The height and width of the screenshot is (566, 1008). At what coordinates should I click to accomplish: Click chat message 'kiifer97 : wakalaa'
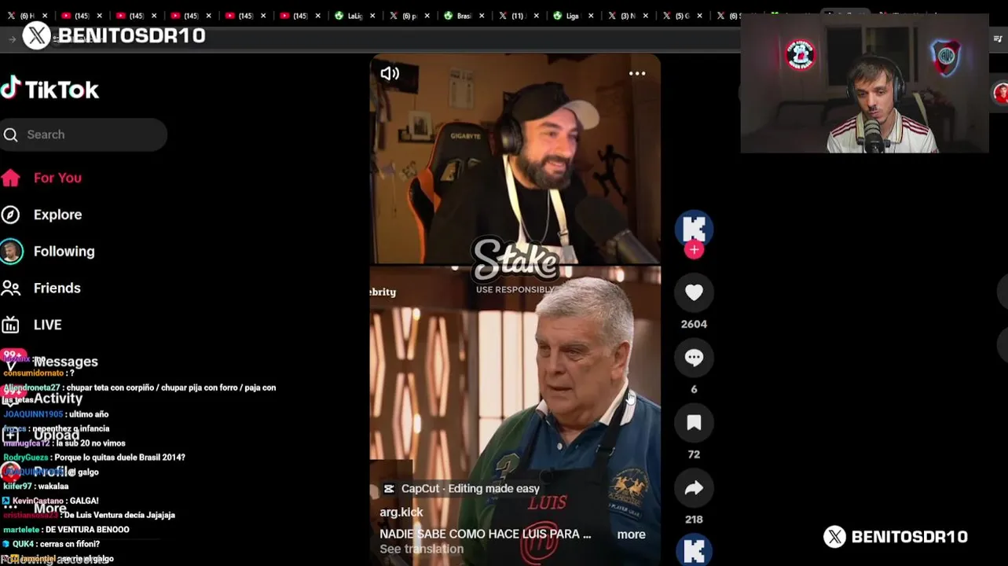pos(35,487)
